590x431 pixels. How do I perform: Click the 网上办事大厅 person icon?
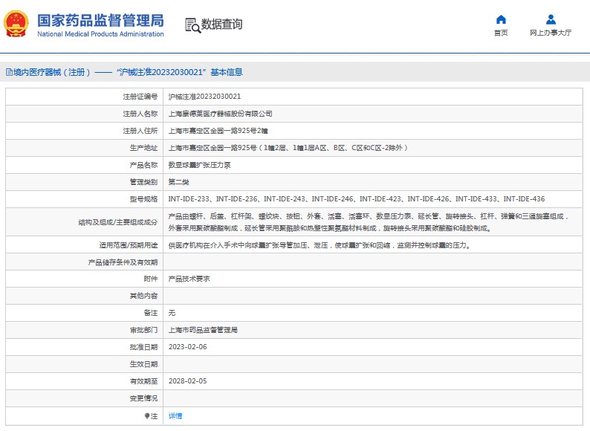coord(551,19)
